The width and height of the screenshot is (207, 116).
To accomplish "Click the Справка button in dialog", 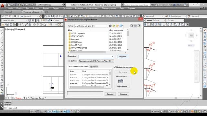I will (124, 94).
